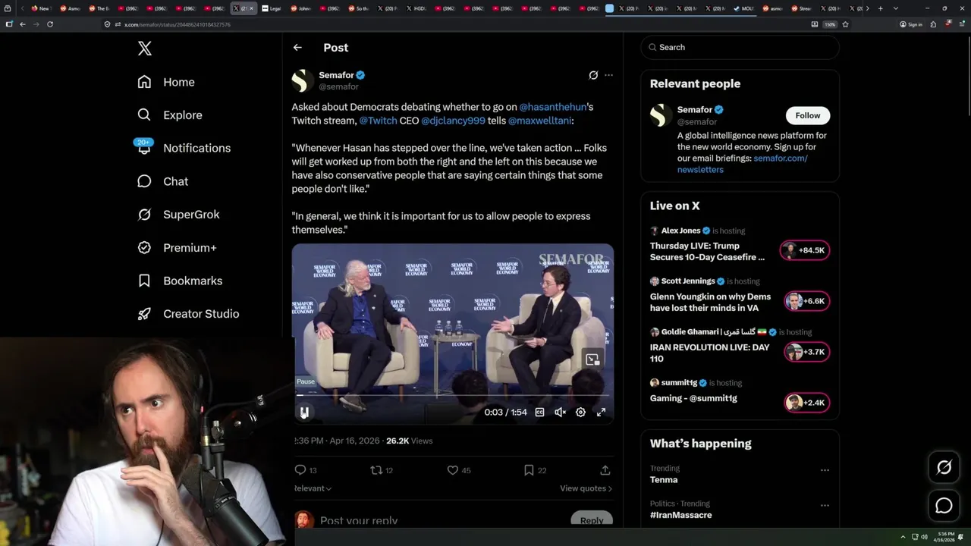
Task: Toggle picture-in-picture on video
Action: click(592, 359)
